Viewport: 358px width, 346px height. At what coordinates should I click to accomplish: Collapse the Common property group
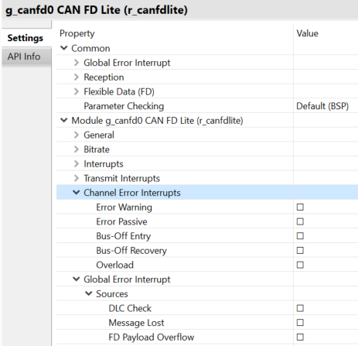(63, 48)
